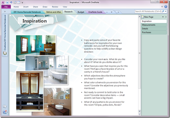Screen dimensions: 170x118
Task: Open Customize Quick Access Toolbar dropdown
Action: coord(22,3)
